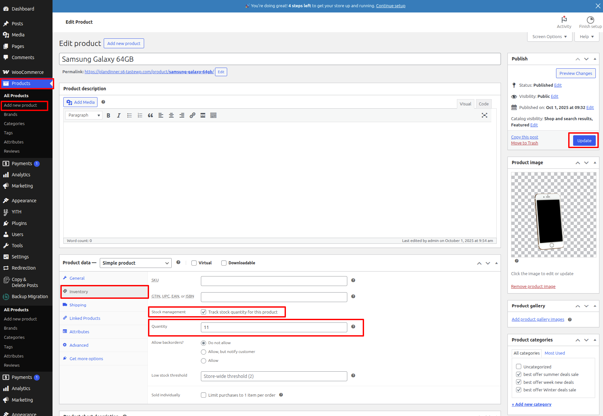This screenshot has height=416, width=603.
Task: Click the help icon beside Quantity field
Action: click(353, 327)
